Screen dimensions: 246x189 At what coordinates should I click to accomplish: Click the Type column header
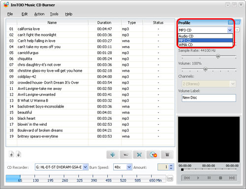[132, 23]
